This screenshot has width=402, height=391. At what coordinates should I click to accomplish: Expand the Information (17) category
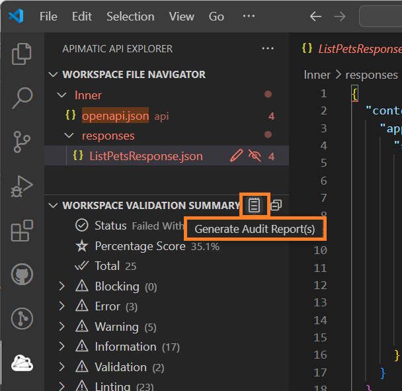coord(61,346)
